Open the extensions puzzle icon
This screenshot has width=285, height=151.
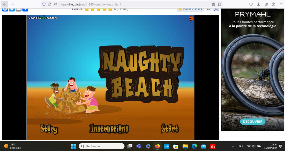[274, 4]
